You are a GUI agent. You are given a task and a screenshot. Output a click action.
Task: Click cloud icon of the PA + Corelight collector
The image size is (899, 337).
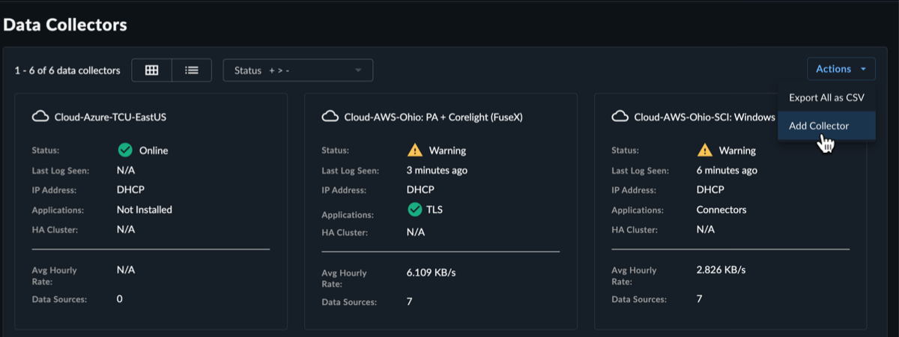[x=330, y=117]
